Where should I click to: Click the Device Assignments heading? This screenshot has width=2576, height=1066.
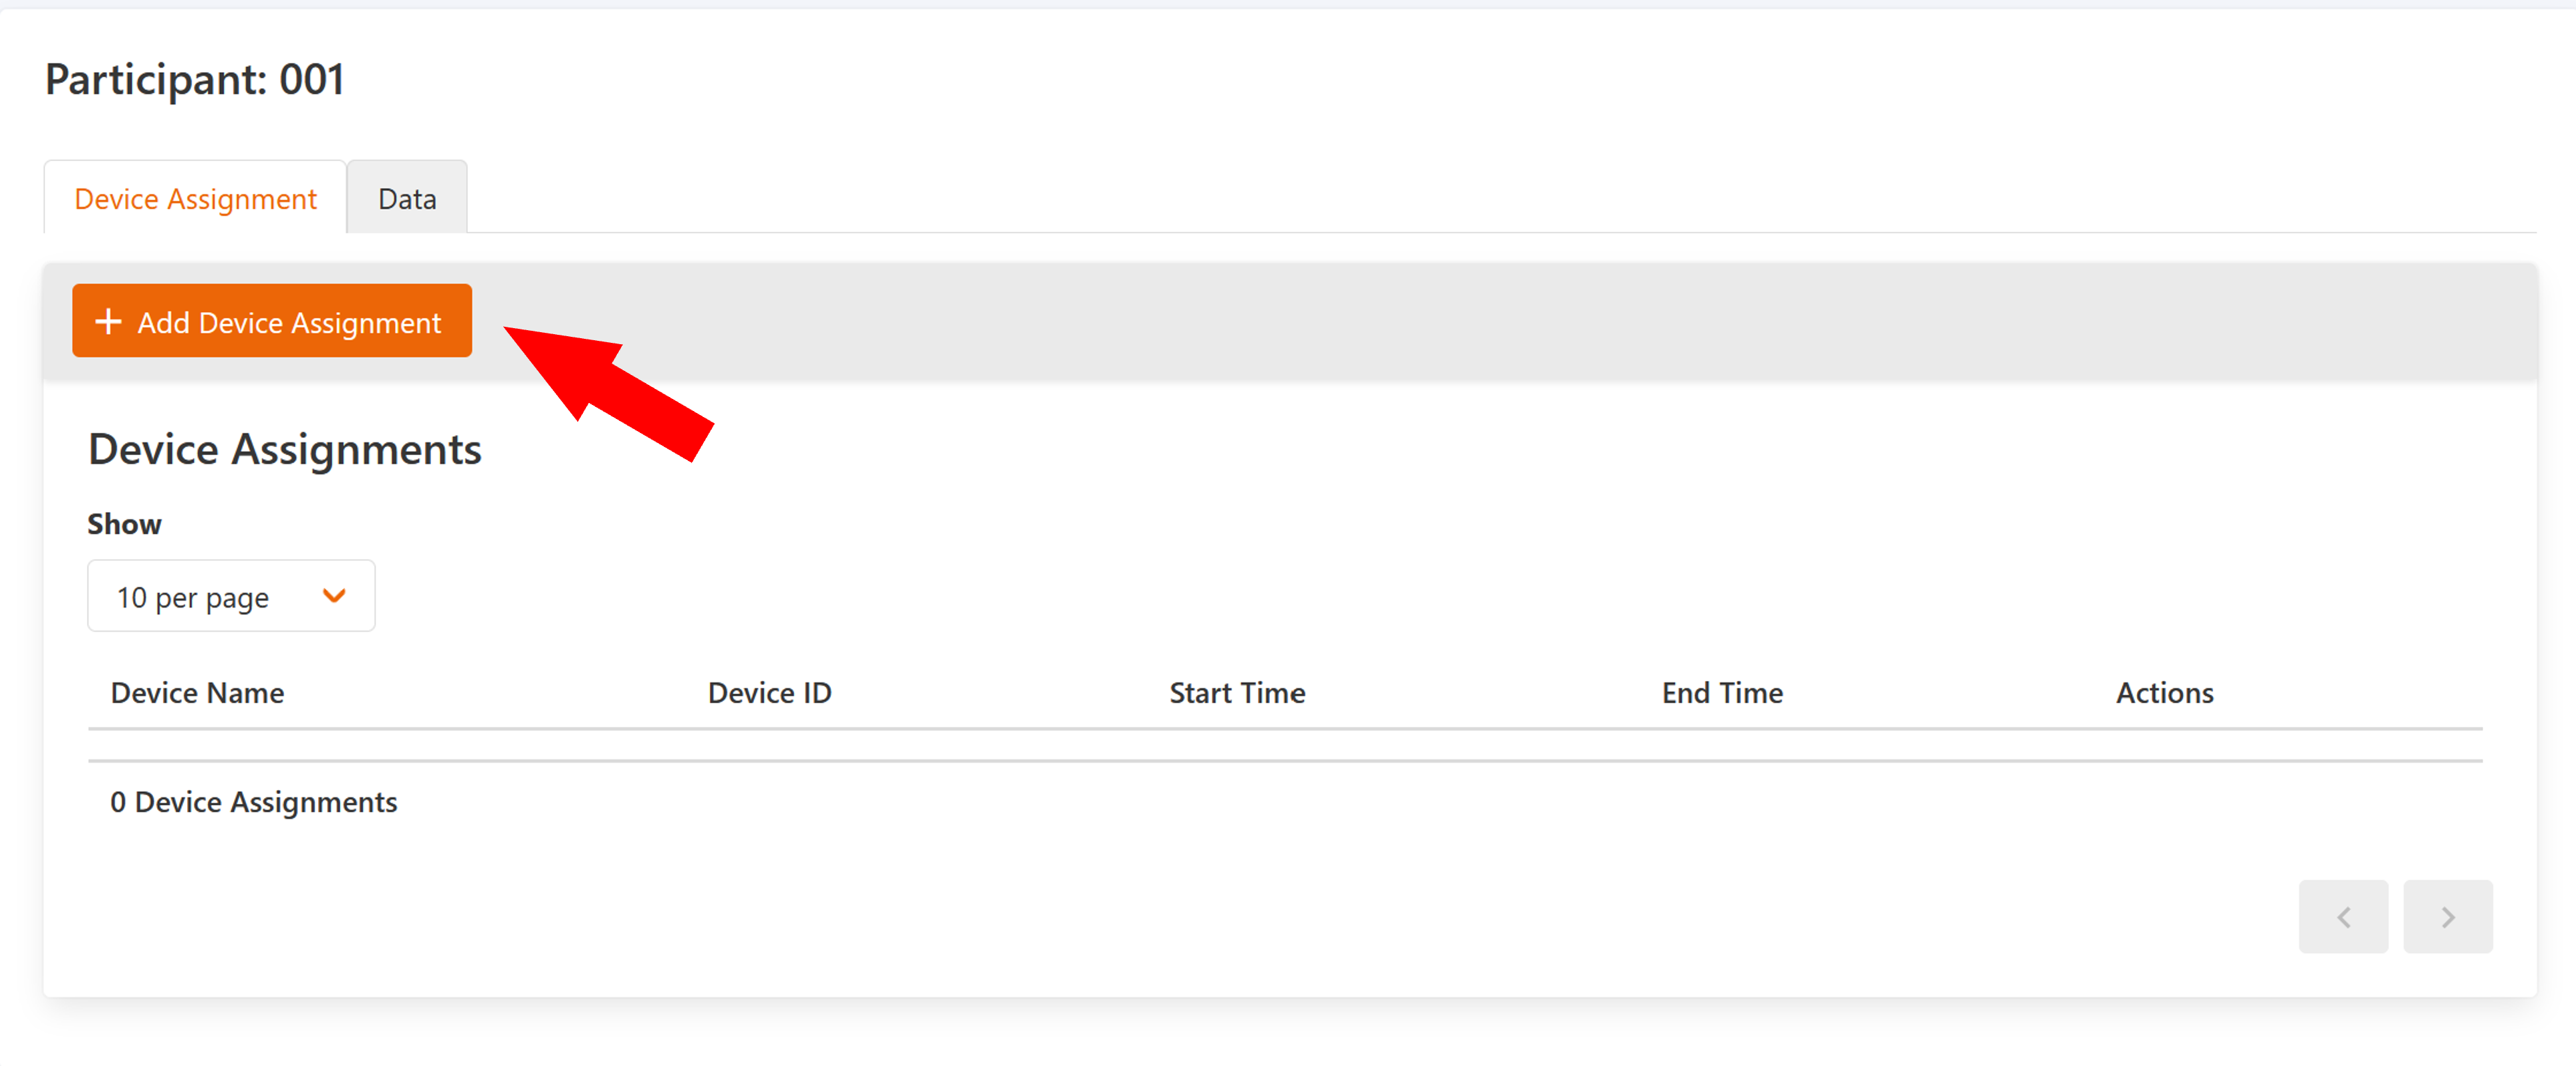pyautogui.click(x=285, y=449)
